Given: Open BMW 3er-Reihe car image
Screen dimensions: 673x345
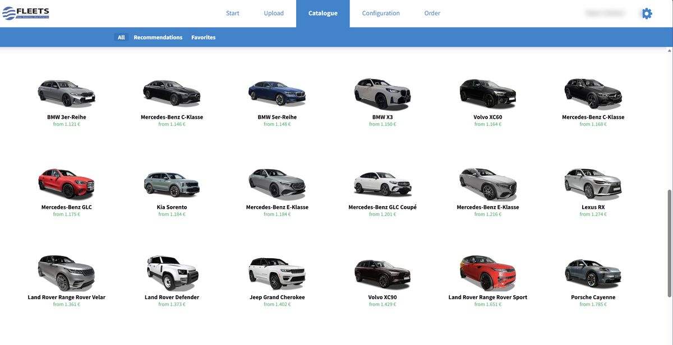Looking at the screenshot, I should pyautogui.click(x=67, y=93).
